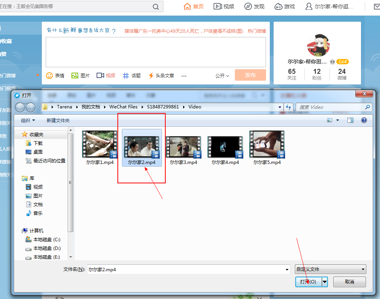
Task: Open the 游戏 games tab
Action: click(285, 6)
